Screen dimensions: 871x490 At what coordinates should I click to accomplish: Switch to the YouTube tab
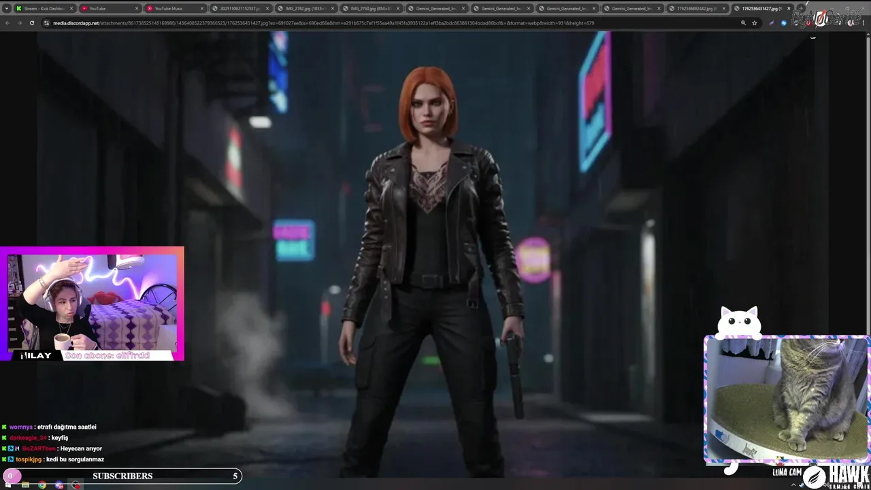tap(109, 9)
